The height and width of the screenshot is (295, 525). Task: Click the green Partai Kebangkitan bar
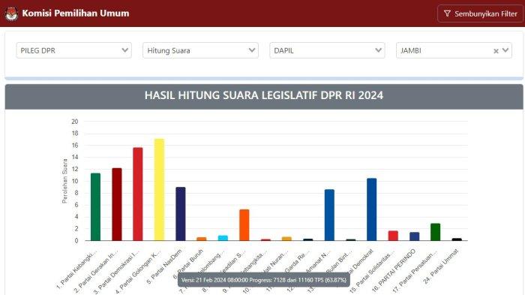[x=95, y=207]
